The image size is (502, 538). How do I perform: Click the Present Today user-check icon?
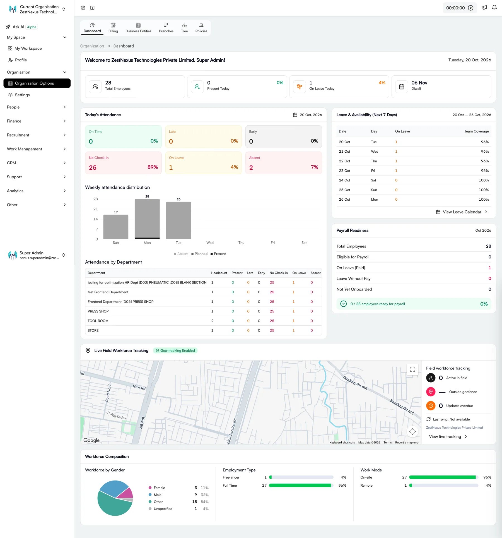pos(197,87)
